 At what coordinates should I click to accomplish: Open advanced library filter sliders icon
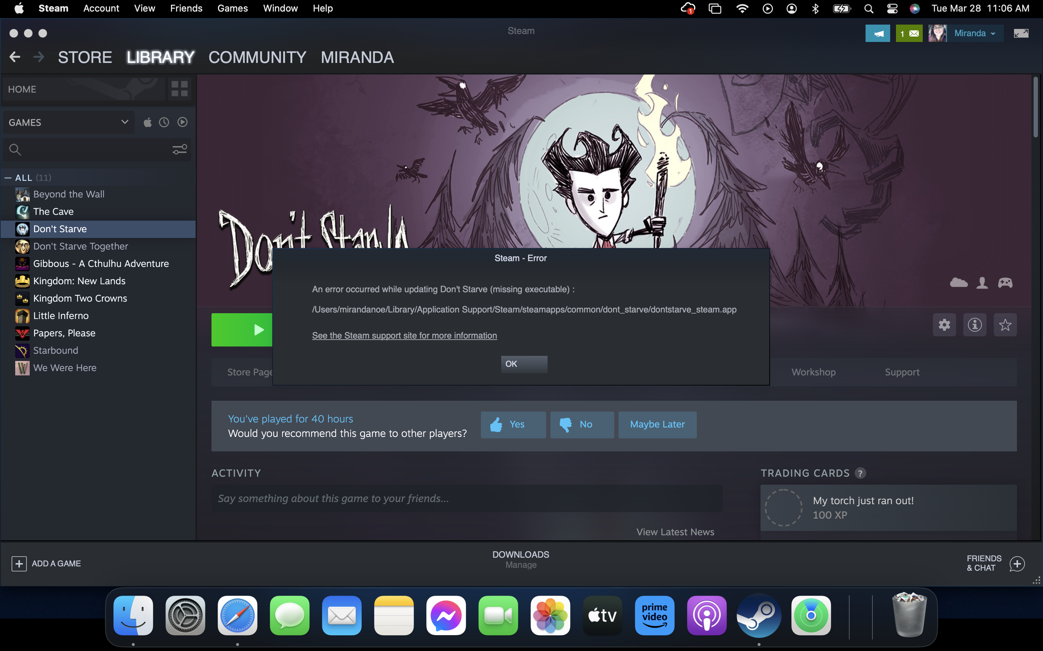click(x=179, y=149)
